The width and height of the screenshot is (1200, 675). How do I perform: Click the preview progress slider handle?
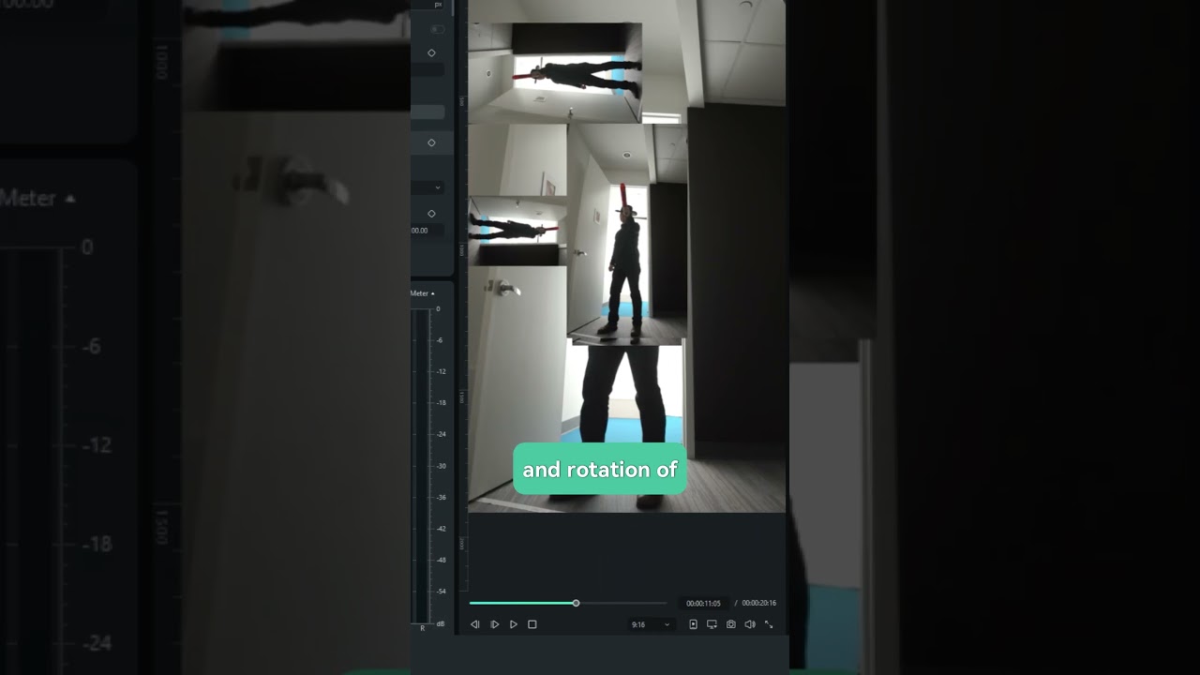[x=576, y=603]
